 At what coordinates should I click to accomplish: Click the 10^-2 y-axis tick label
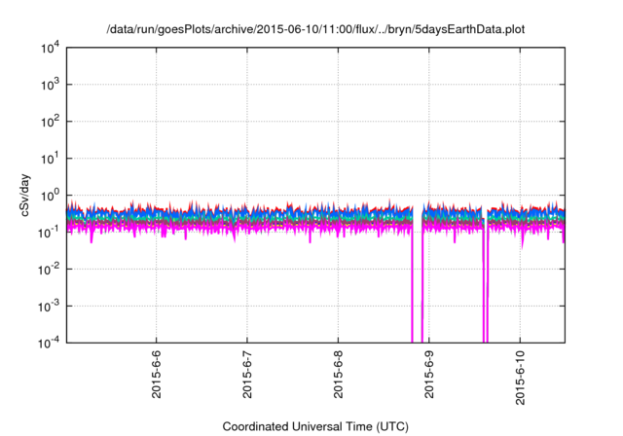(x=50, y=270)
